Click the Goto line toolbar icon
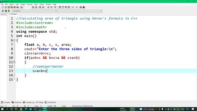Image resolution: width=197 pixels, height=111 pixels. click(x=43, y=7)
